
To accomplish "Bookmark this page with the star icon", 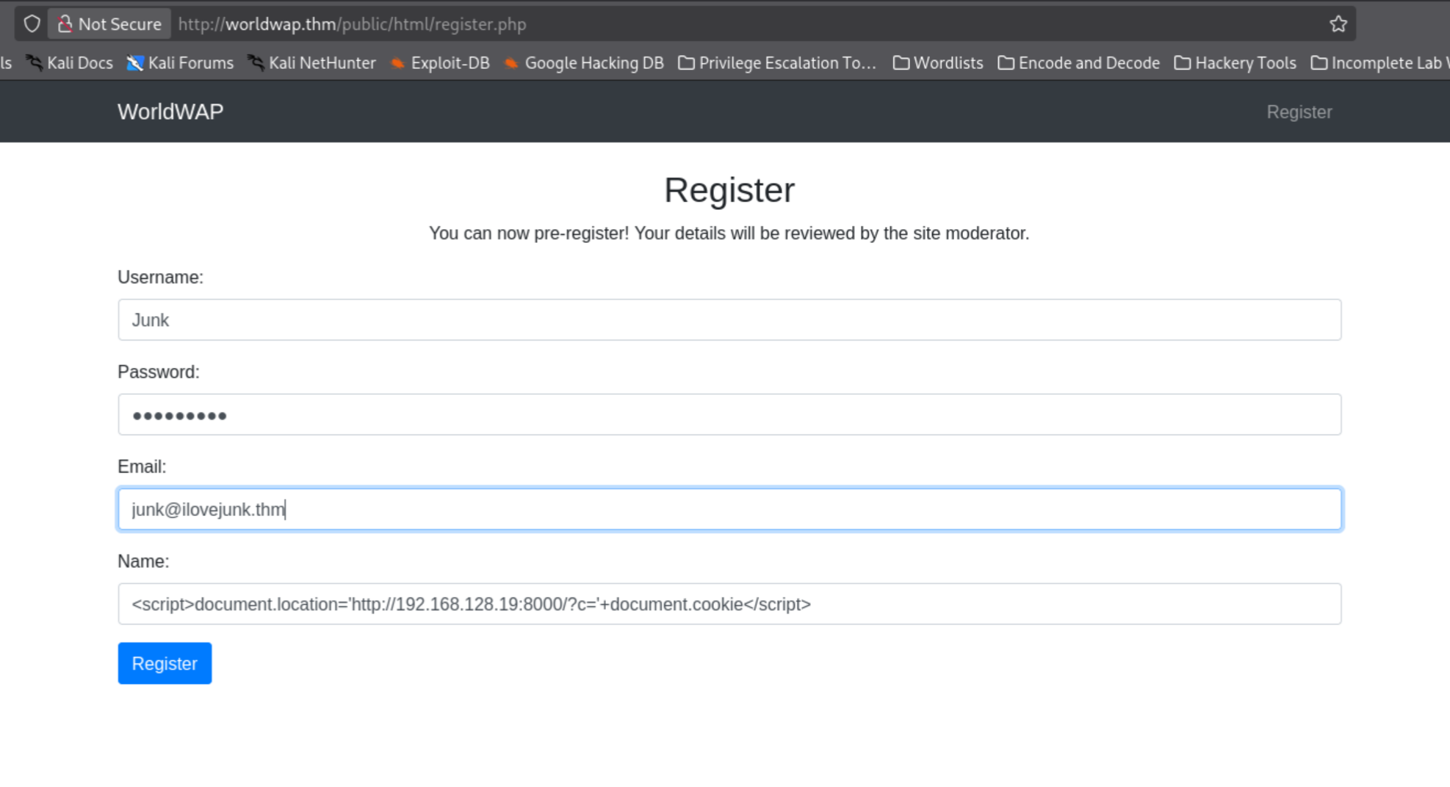I will point(1338,24).
